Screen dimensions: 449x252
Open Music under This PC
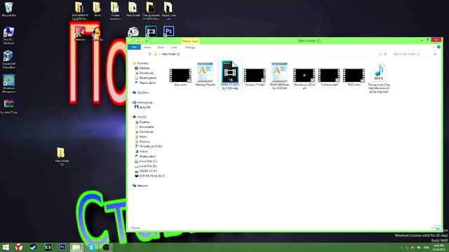coord(143,136)
